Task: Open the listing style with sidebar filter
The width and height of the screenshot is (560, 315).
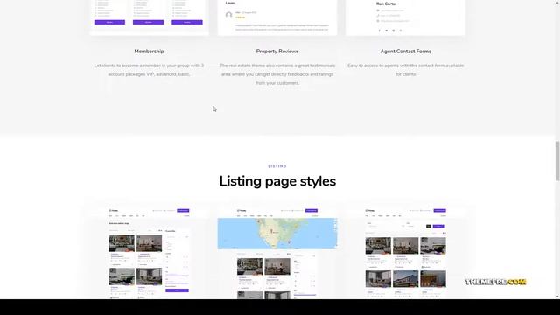Action: (x=149, y=253)
